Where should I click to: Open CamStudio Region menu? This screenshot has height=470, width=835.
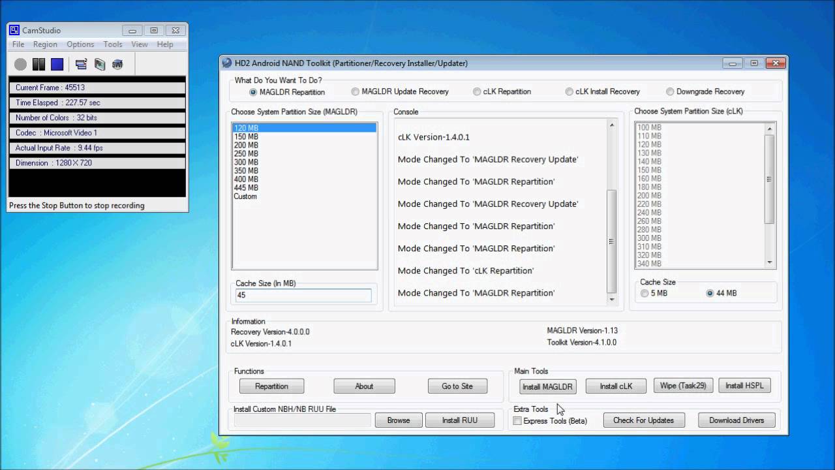click(x=45, y=44)
